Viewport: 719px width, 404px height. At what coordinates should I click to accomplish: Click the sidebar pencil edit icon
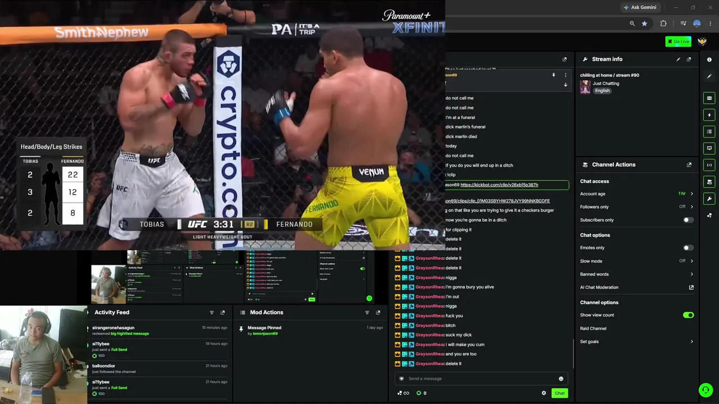coord(709,76)
